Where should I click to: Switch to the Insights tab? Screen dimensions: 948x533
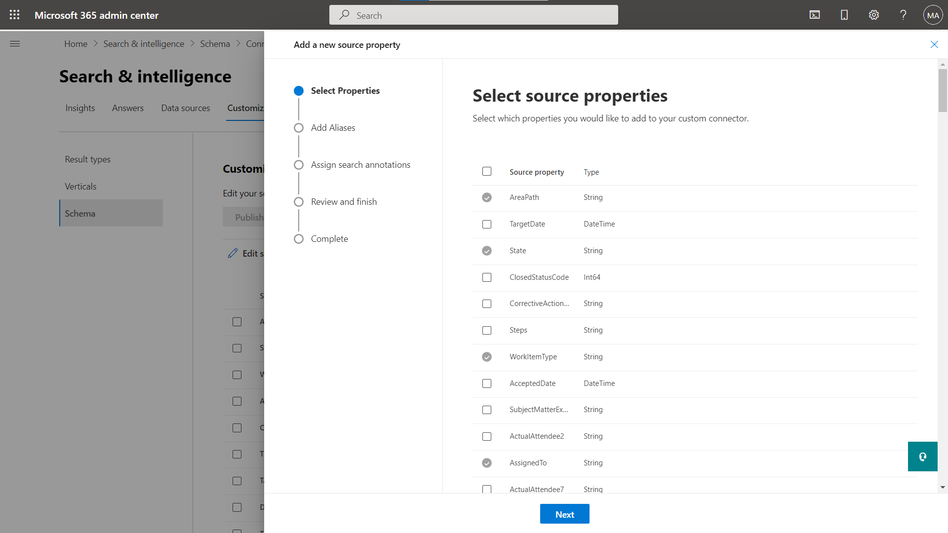coord(79,108)
